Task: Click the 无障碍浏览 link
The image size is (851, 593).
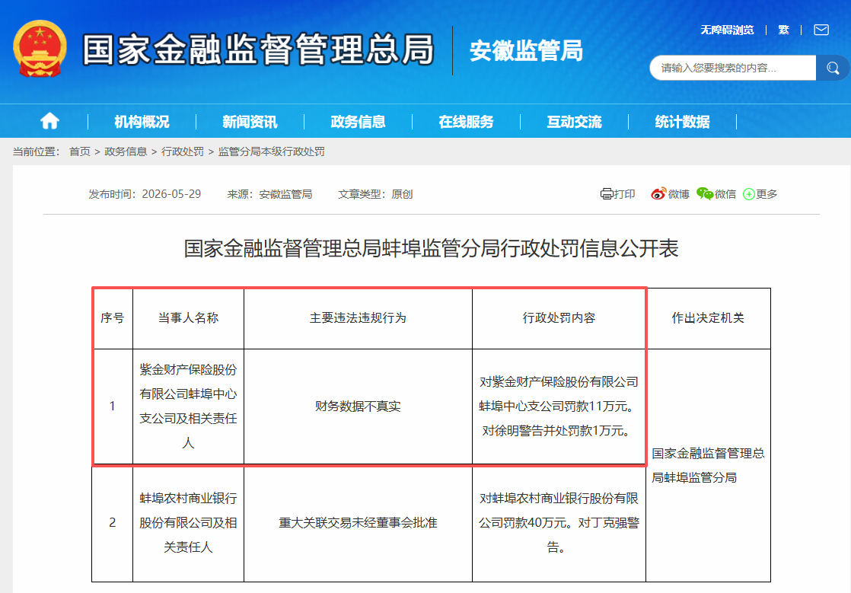Action: coord(727,30)
